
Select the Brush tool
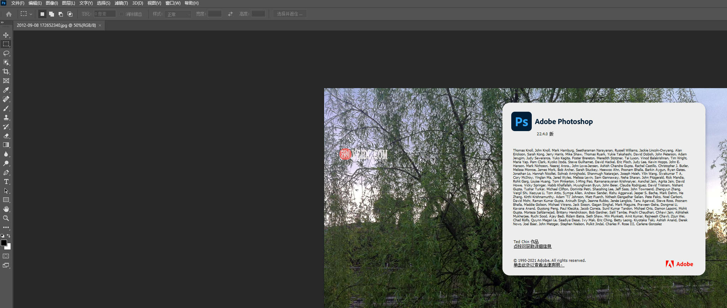(x=6, y=108)
